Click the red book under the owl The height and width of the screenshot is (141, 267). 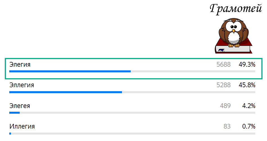tap(234, 46)
